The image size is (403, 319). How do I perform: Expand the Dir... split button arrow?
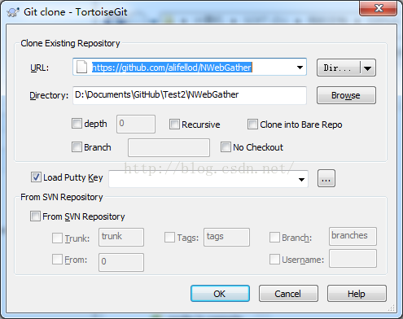point(368,68)
